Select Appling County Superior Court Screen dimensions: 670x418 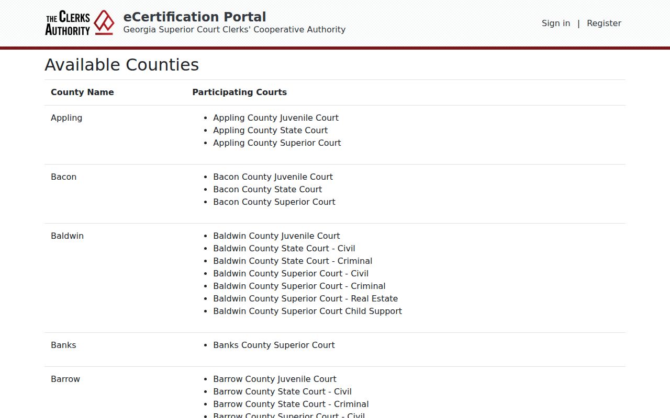coord(277,143)
